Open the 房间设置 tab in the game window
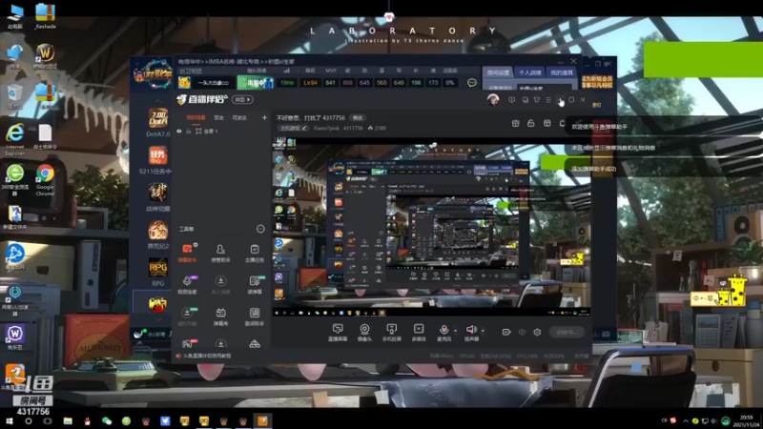The image size is (763, 429). click(498, 72)
